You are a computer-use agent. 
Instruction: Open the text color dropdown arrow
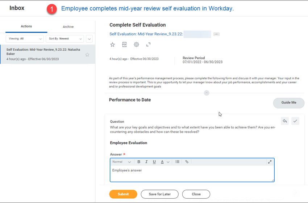168,162
